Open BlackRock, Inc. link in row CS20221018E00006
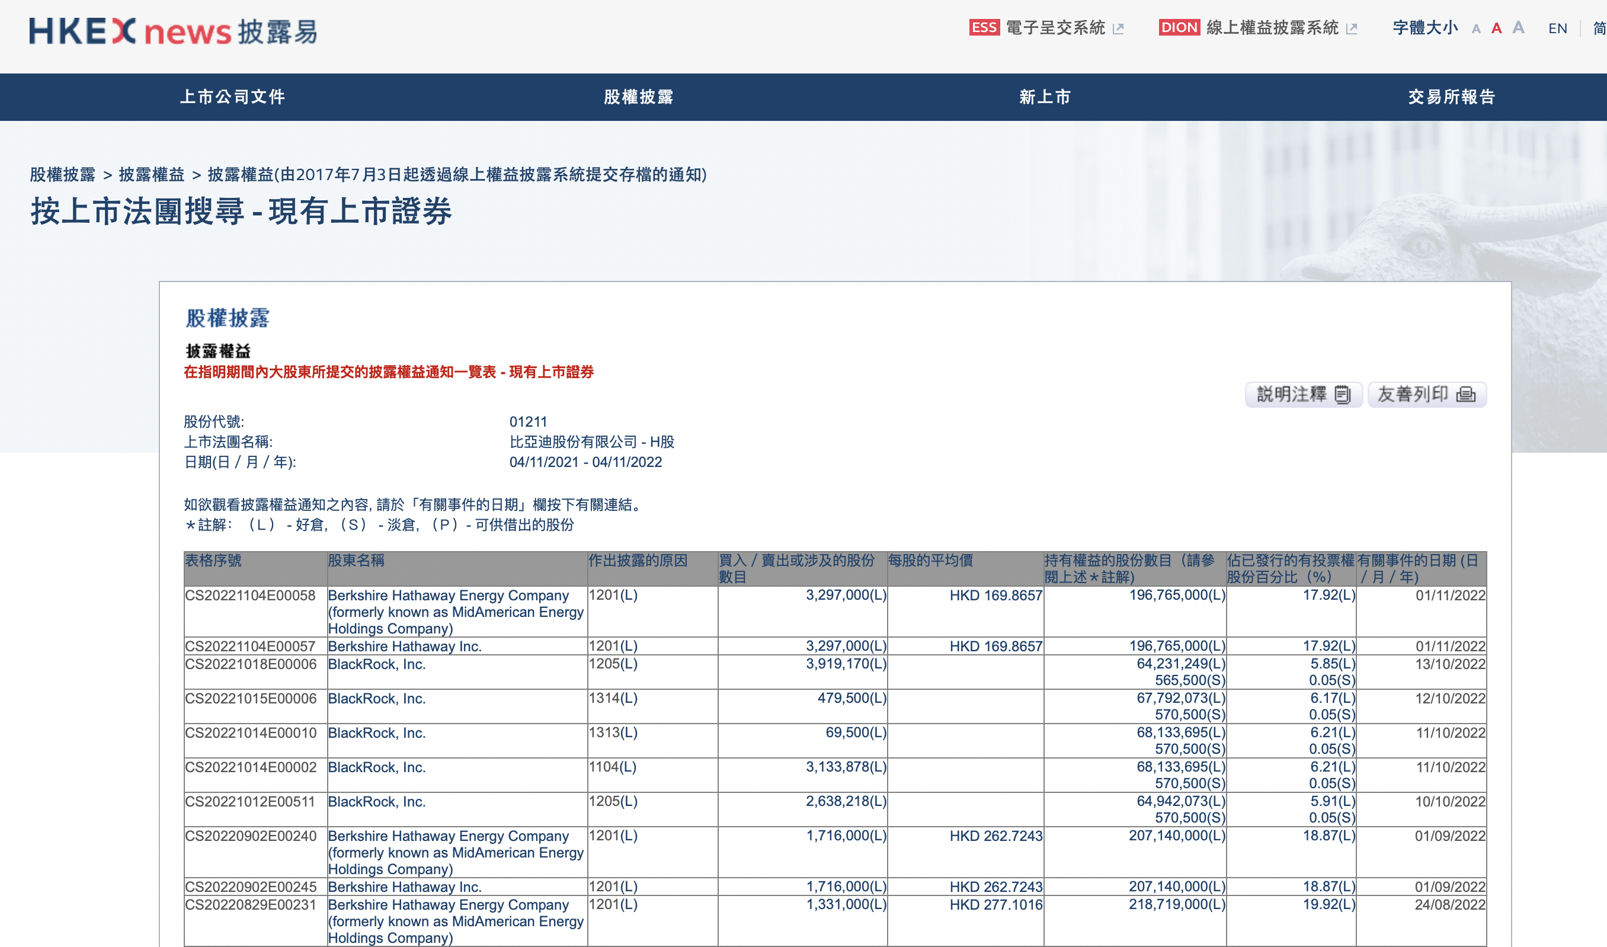Screen dimensions: 1607x947 (376, 664)
